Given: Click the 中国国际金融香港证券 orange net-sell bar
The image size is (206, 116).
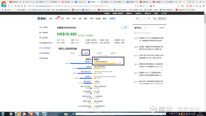Looking at the screenshot, I should click(105, 63).
